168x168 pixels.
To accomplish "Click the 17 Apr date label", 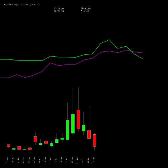I will pos(67,160).
